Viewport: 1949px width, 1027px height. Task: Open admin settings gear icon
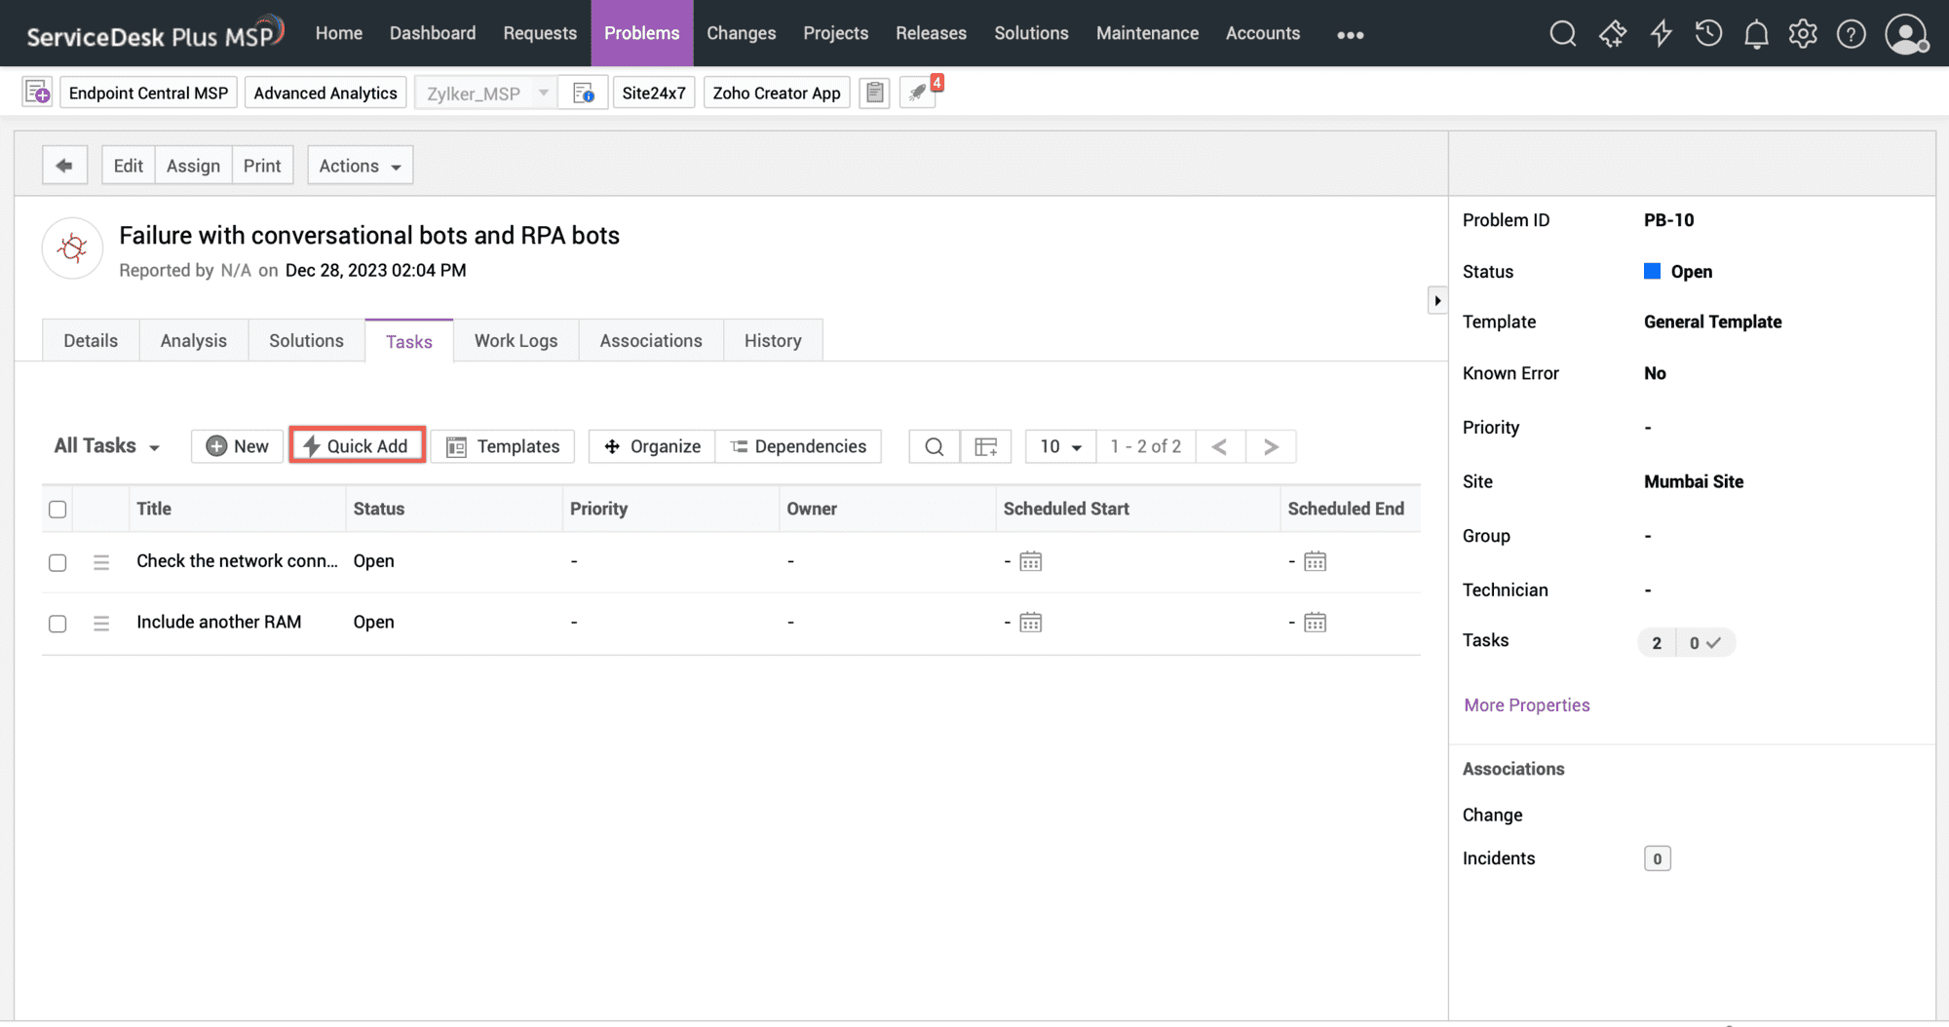1803,34
